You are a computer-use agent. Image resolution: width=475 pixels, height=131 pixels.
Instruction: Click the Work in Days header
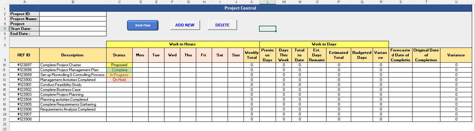[x=324, y=44]
